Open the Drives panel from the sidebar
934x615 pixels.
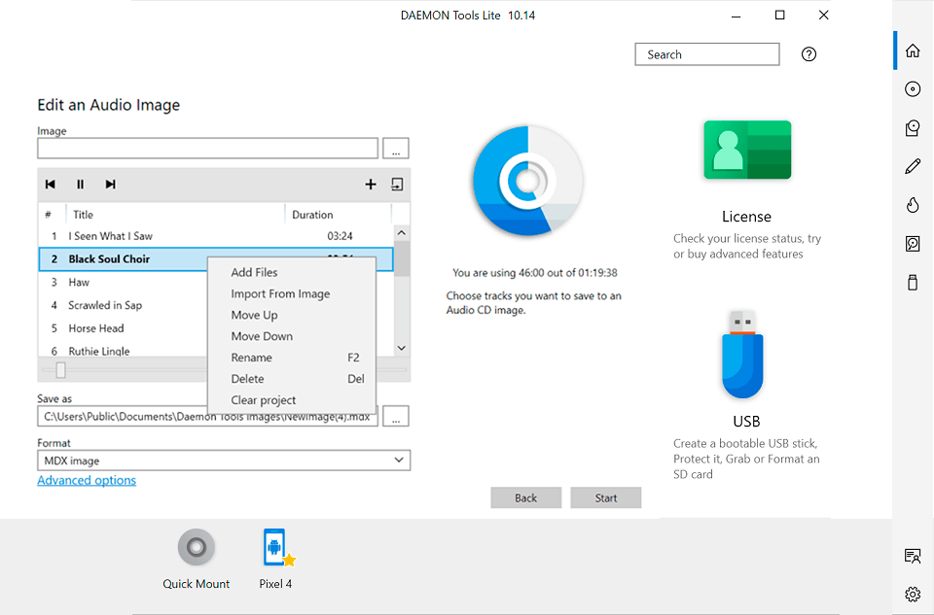pos(912,127)
